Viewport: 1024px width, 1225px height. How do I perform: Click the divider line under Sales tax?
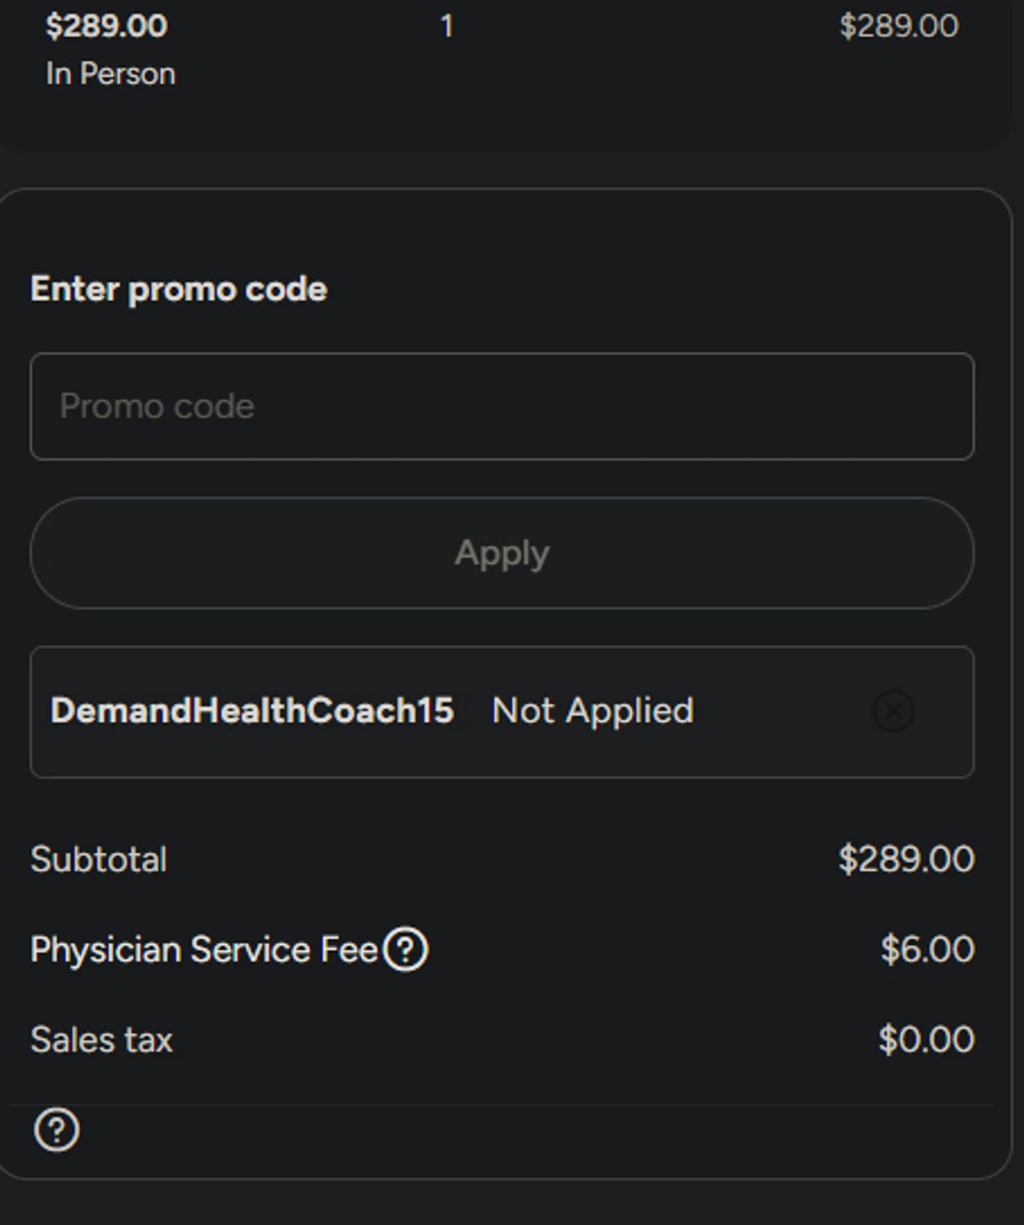[501, 1105]
